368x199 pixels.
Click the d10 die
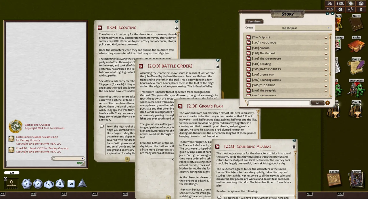click(49, 184)
